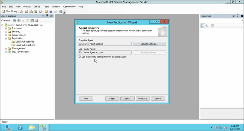Screen dimensions: 244x131
Task: Click the Snapshot Agent account field
Action: coord(105,44)
